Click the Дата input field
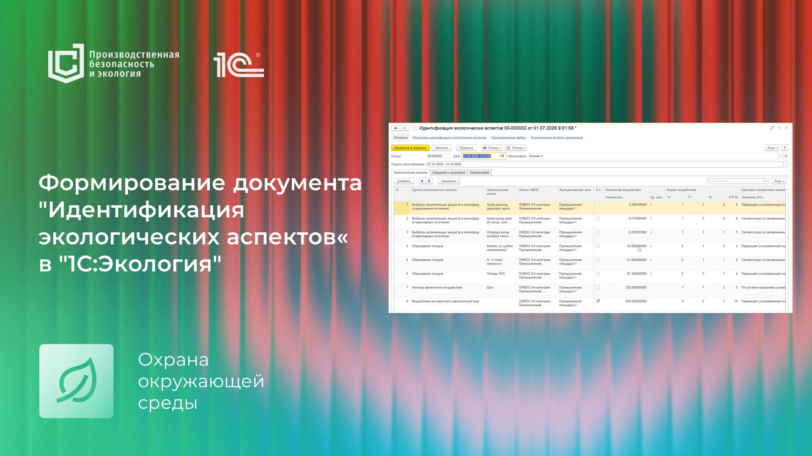This screenshot has width=812, height=456. pos(481,156)
